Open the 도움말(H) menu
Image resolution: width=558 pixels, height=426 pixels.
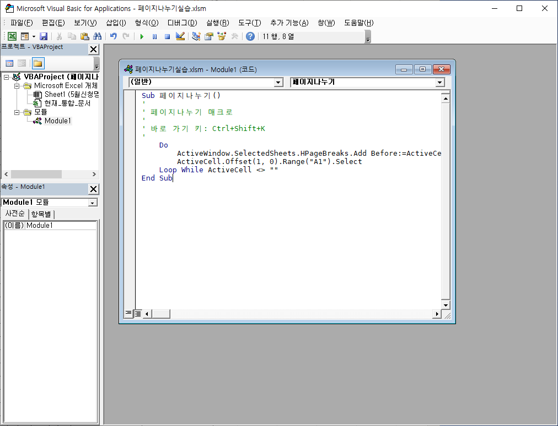coord(359,23)
